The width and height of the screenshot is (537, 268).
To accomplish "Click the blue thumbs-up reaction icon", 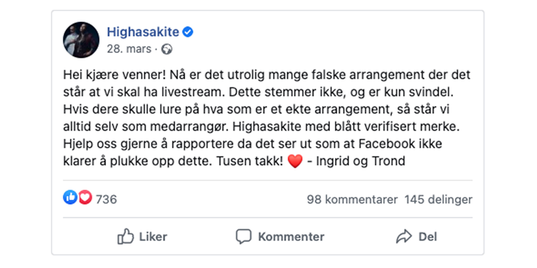I will click(x=70, y=197).
